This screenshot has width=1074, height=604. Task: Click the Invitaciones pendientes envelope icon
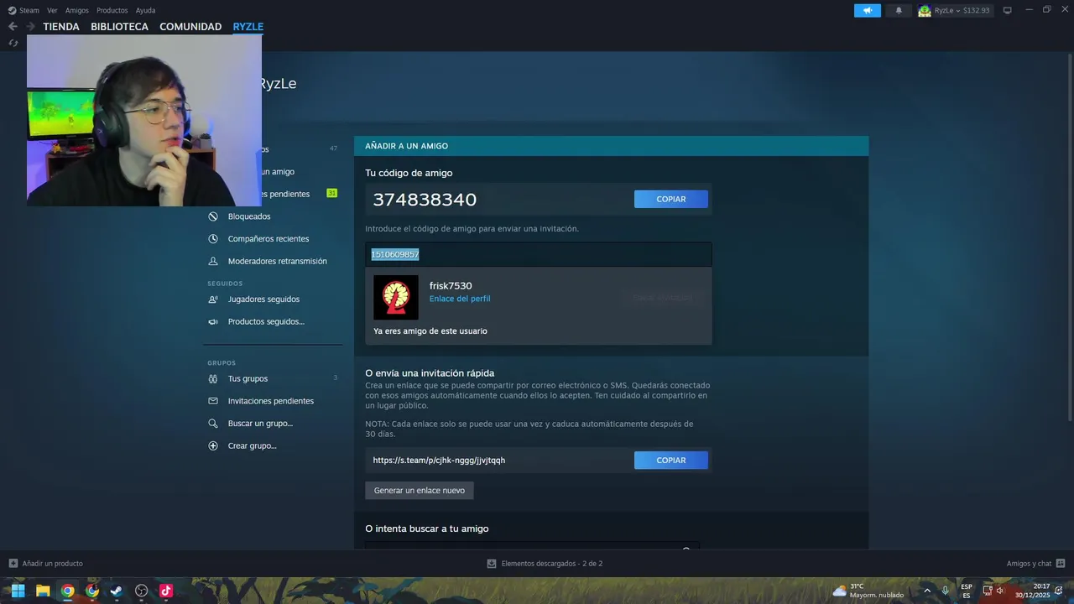213,401
